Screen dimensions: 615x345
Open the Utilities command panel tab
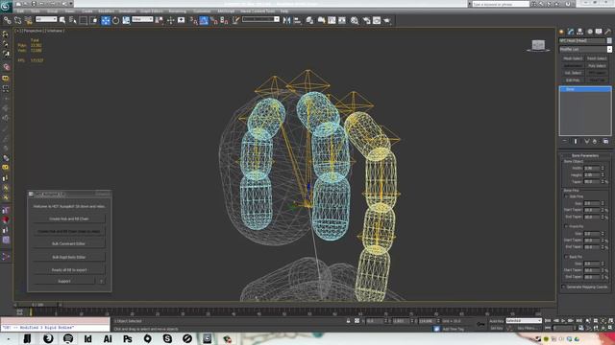click(608, 32)
